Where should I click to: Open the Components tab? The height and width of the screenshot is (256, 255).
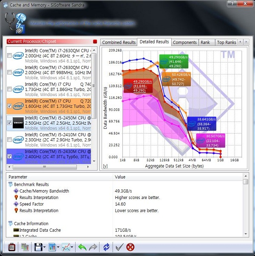pos(185,43)
